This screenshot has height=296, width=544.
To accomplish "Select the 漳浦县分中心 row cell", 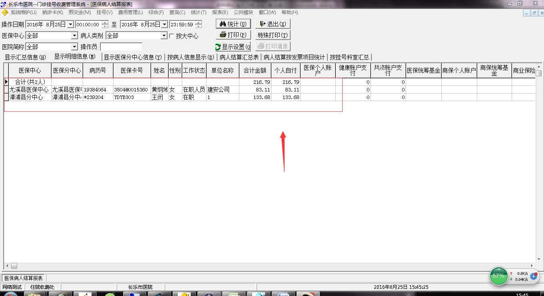I will [30, 97].
